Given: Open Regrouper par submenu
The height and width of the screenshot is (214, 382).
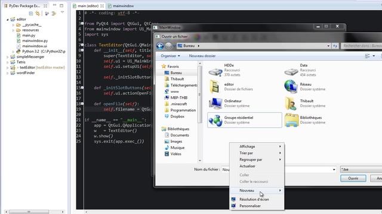Looking at the screenshot, I should coord(257,160).
